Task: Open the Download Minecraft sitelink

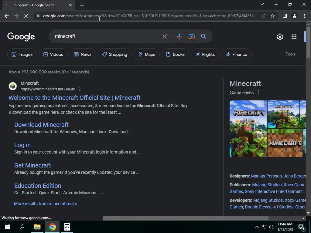Action: (41, 125)
